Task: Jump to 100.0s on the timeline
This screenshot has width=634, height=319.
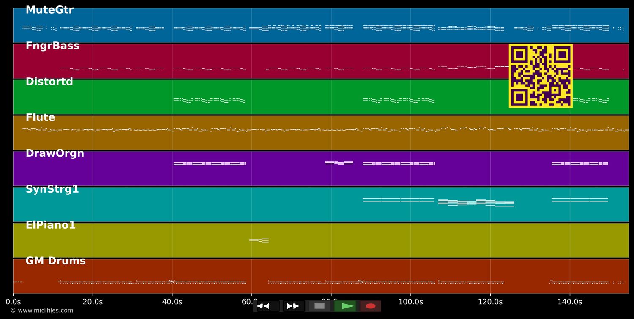Action: pos(410,302)
